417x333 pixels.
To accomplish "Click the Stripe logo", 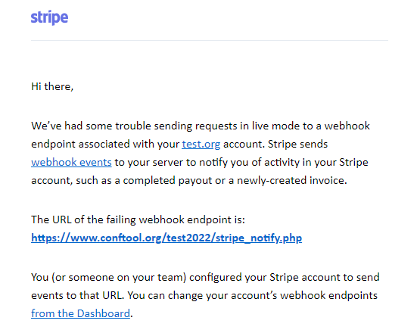I will pyautogui.click(x=49, y=18).
